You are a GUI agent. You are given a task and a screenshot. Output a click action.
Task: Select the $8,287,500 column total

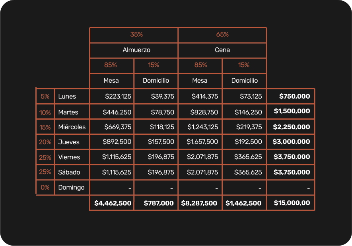[199, 203]
